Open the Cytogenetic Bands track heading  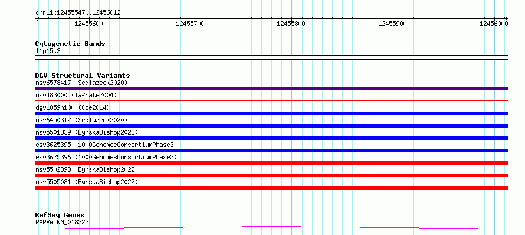pos(70,44)
